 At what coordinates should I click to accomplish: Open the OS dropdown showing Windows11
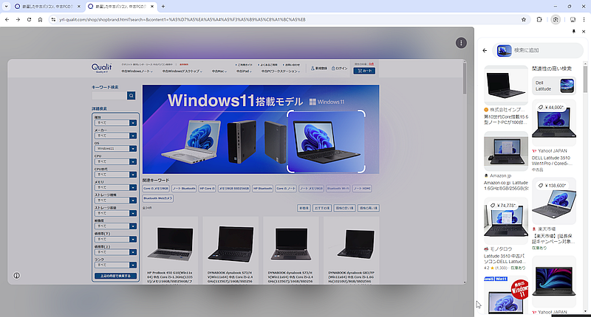click(x=115, y=148)
